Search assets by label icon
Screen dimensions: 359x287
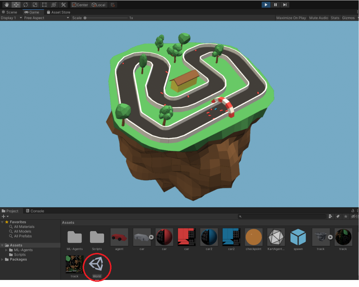point(338,216)
